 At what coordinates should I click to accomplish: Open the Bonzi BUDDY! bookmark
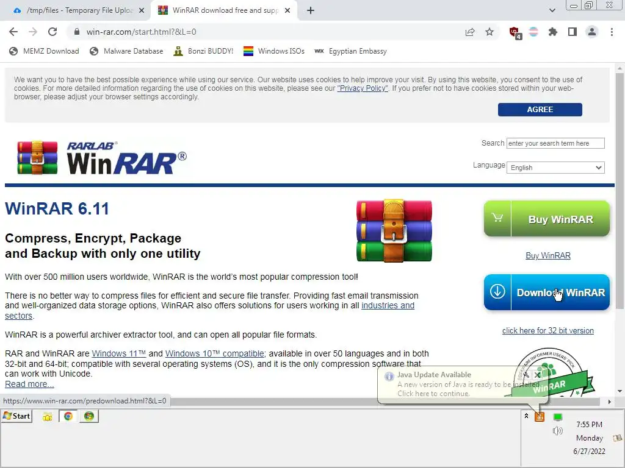204,51
